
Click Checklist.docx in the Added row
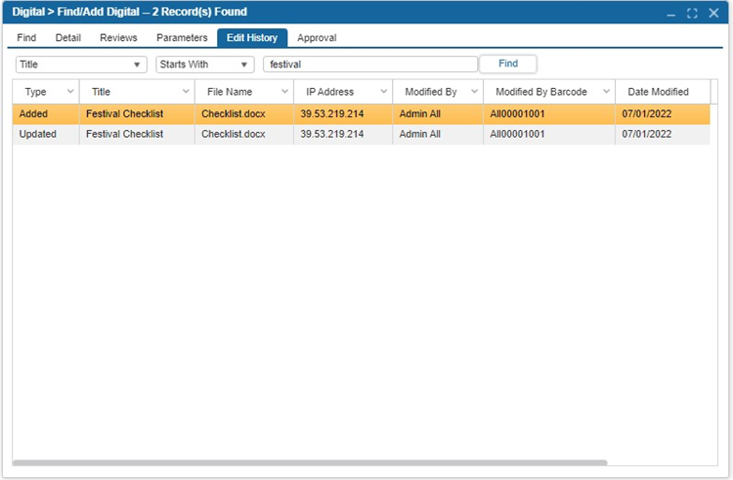pyautogui.click(x=234, y=113)
